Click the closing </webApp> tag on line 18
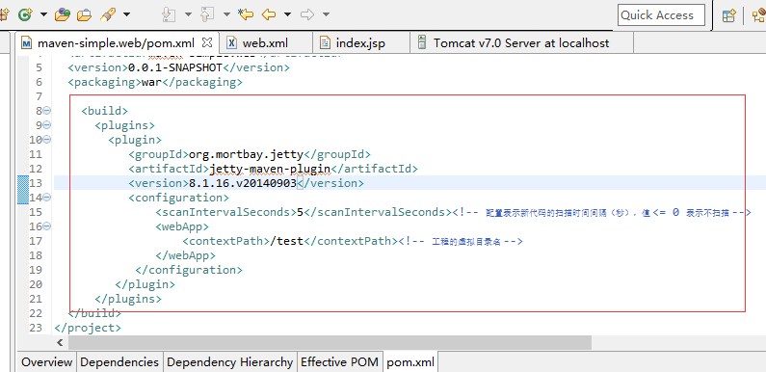This screenshot has width=766, height=372. (x=186, y=255)
